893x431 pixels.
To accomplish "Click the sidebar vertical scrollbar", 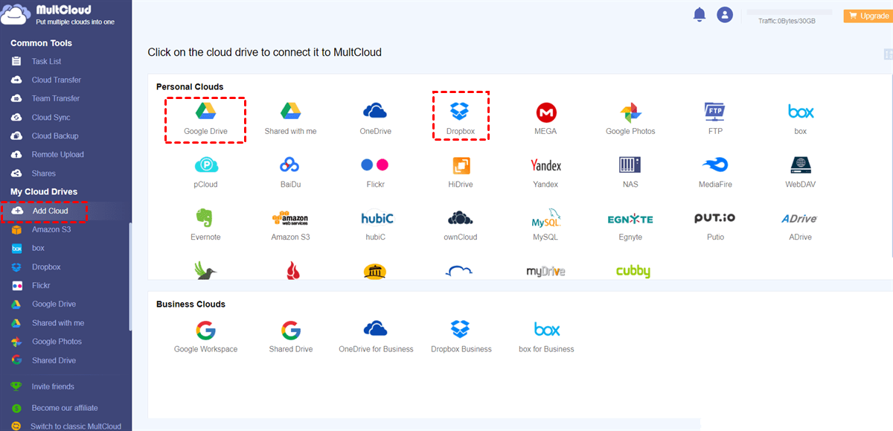I will [x=130, y=277].
